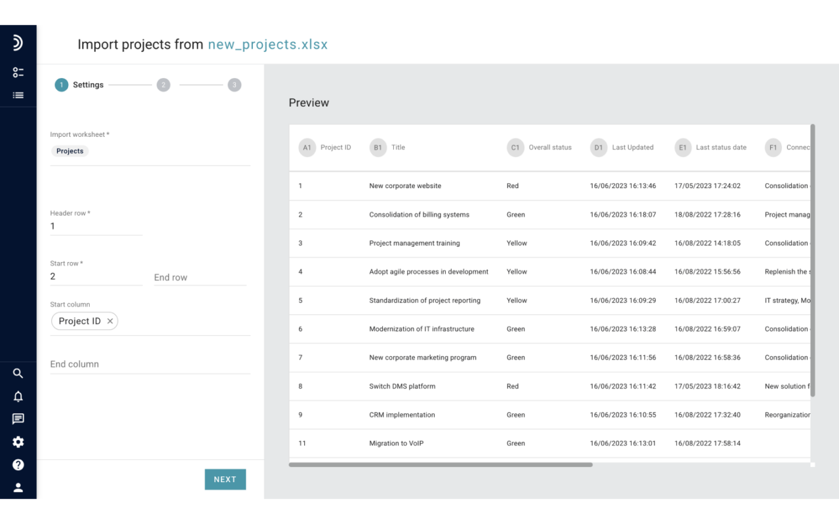Click the End row input field
This screenshot has height=524, width=839.
200,277
